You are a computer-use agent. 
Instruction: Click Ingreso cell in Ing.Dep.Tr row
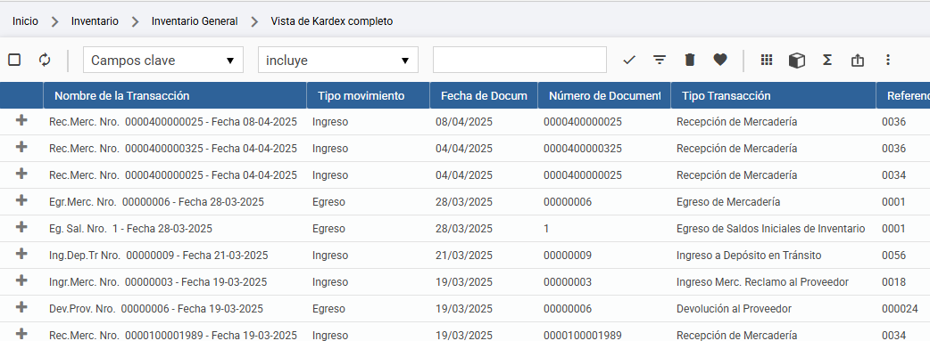pyautogui.click(x=330, y=256)
